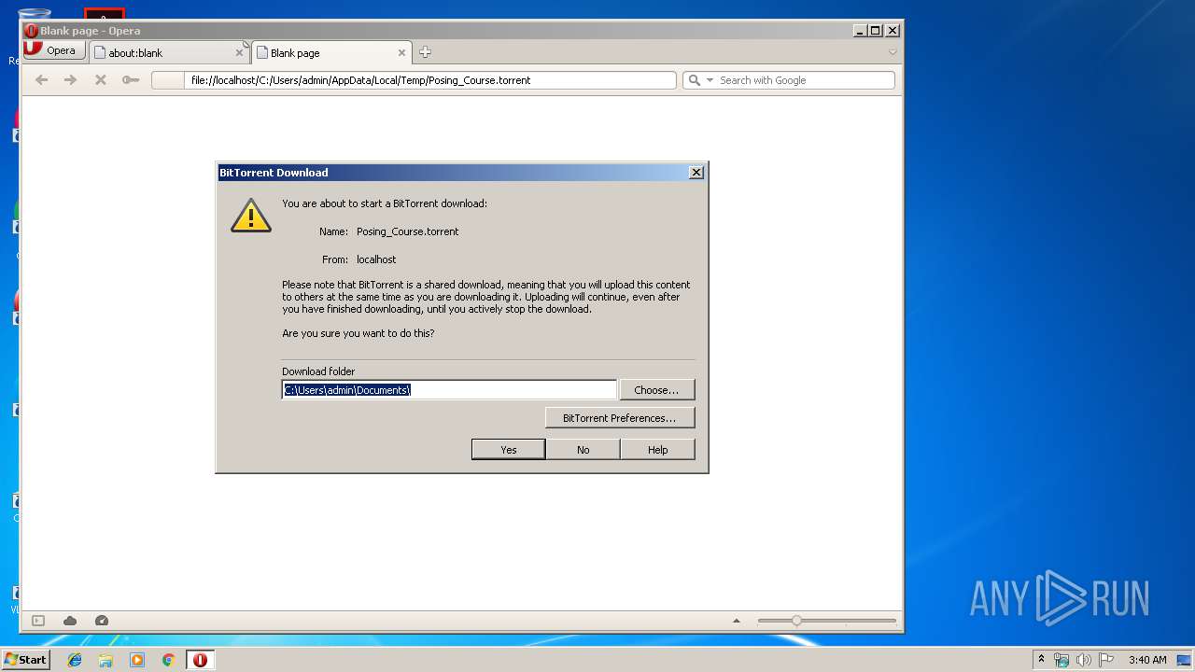Screen dimensions: 1195x672
Task: Click the Download folder path field
Action: [449, 390]
